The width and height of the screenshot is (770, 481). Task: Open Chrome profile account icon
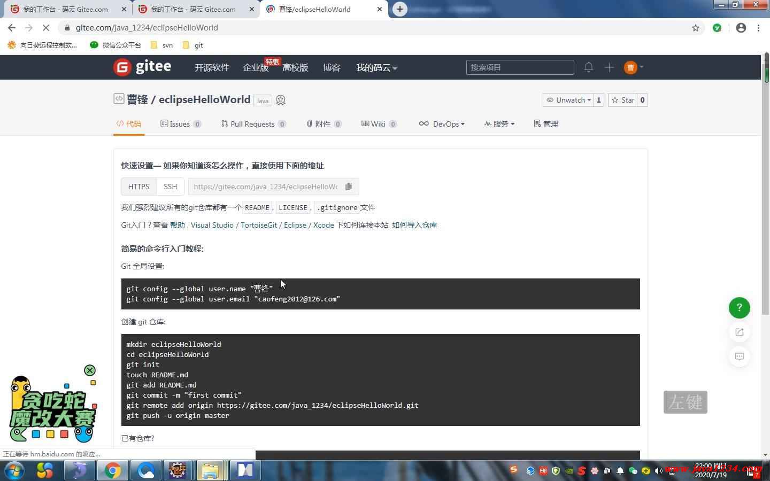pyautogui.click(x=741, y=28)
